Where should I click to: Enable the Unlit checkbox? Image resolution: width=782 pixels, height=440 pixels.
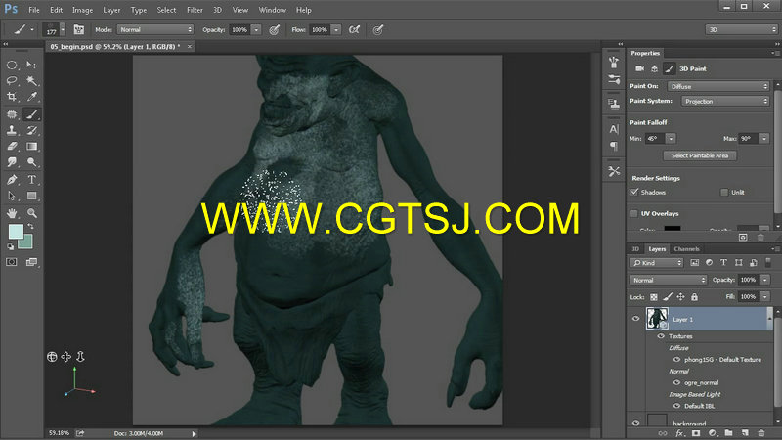click(724, 192)
